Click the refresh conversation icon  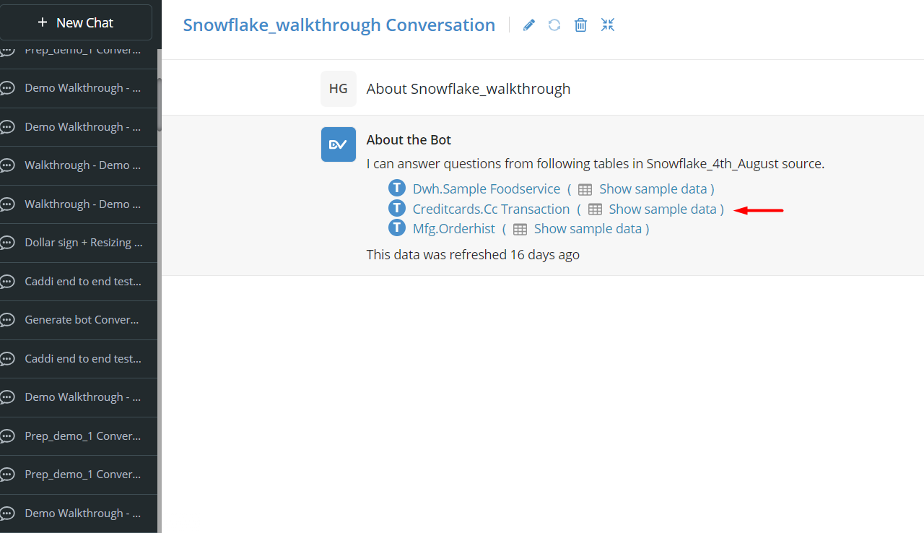pyautogui.click(x=554, y=25)
